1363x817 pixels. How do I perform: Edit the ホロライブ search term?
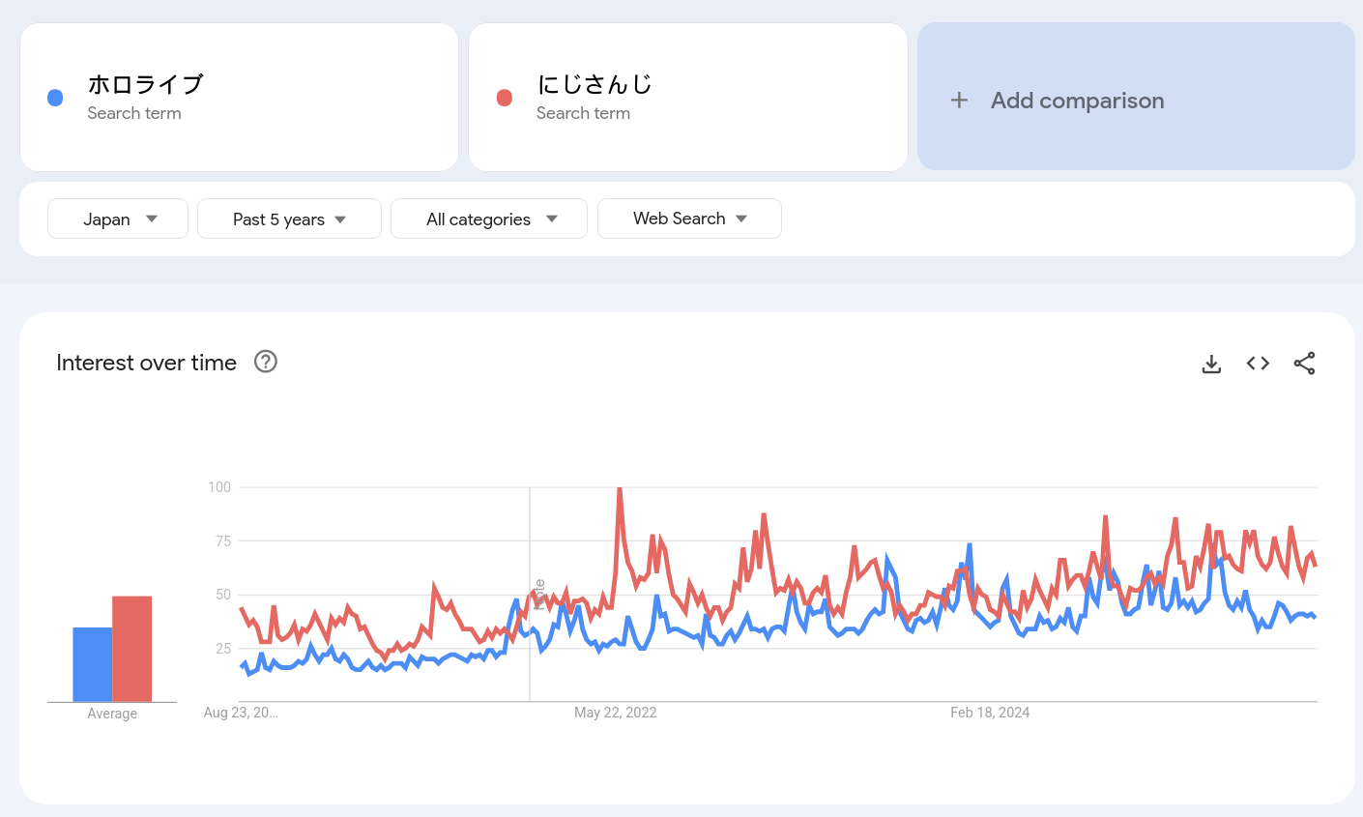(146, 84)
